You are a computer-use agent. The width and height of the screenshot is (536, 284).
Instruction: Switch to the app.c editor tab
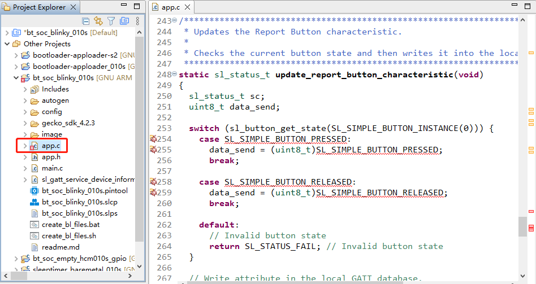tap(170, 7)
